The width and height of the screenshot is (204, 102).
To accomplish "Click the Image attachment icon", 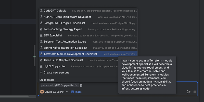I will pos(73,92).
